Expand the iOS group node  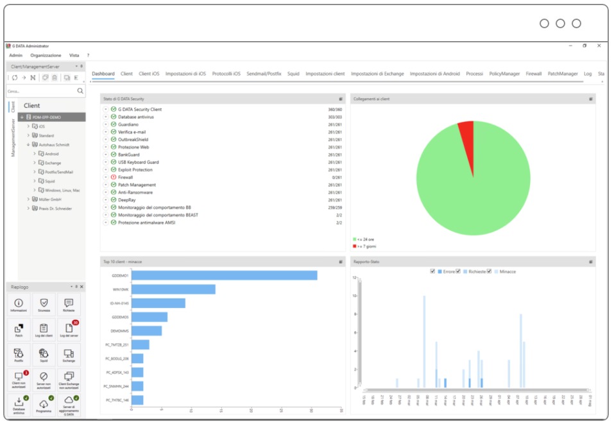tap(28, 126)
